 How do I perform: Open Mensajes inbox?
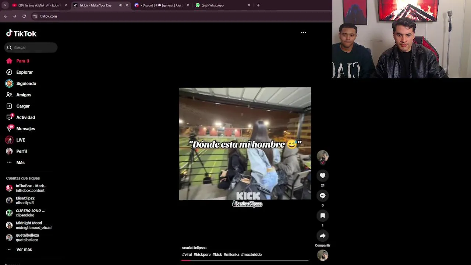(25, 129)
